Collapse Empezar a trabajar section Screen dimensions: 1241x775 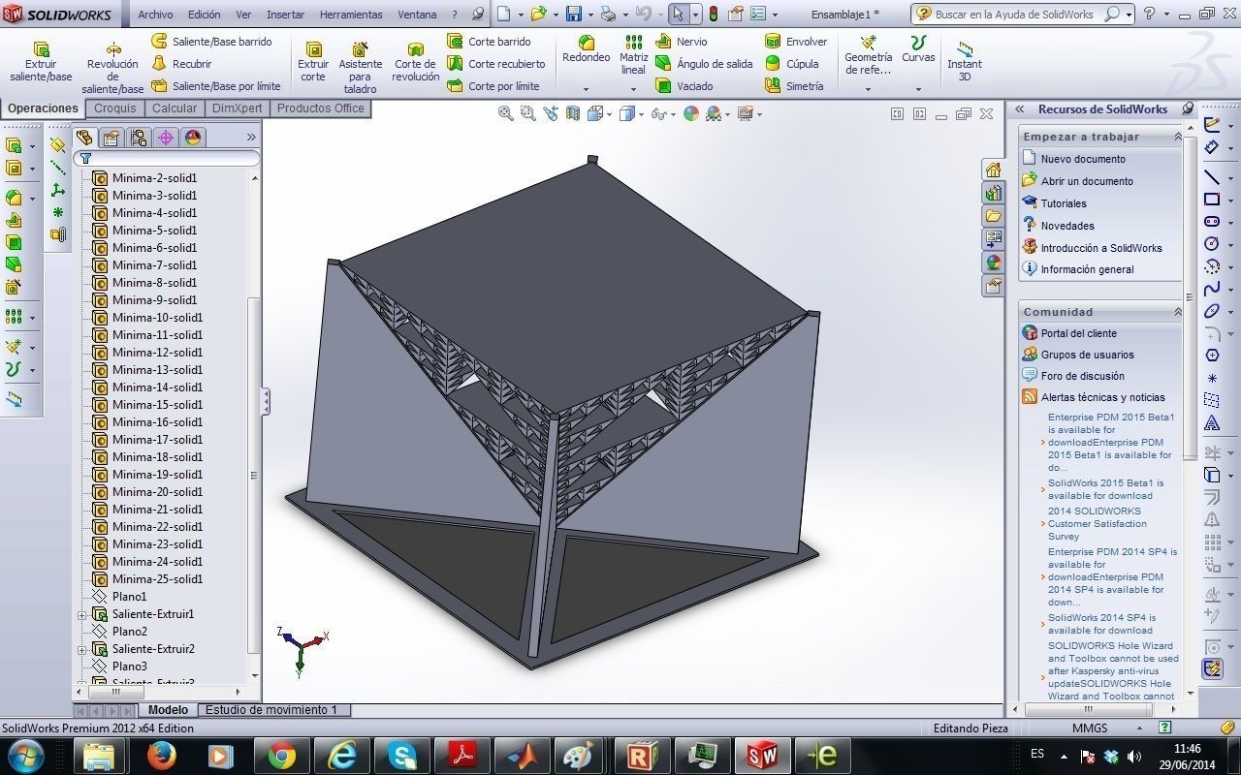click(x=1178, y=137)
